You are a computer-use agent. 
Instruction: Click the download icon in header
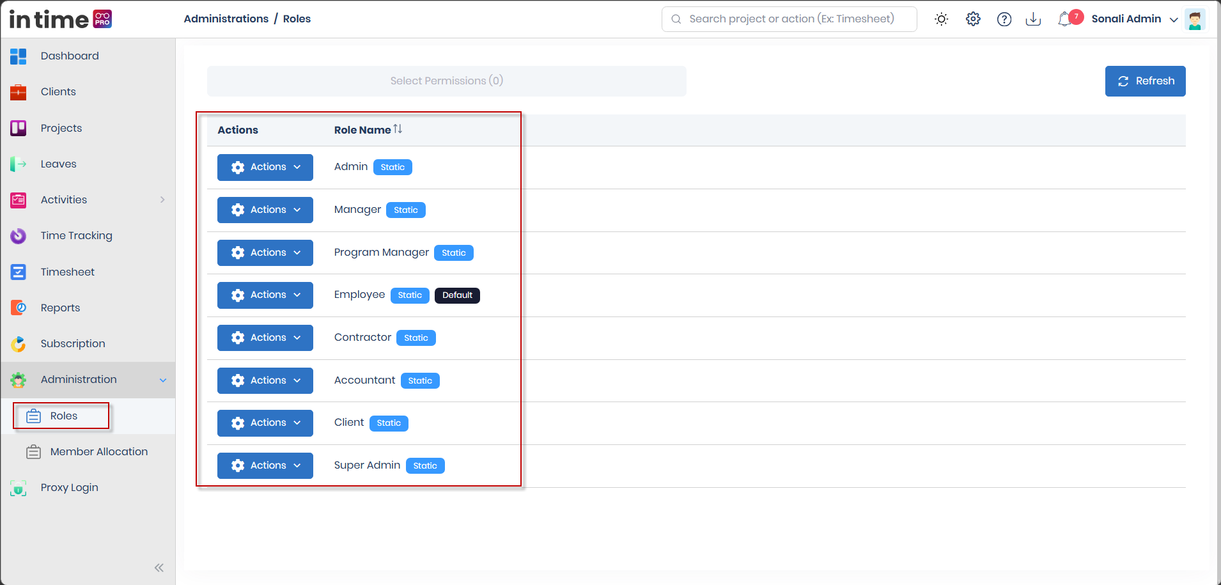point(1033,19)
